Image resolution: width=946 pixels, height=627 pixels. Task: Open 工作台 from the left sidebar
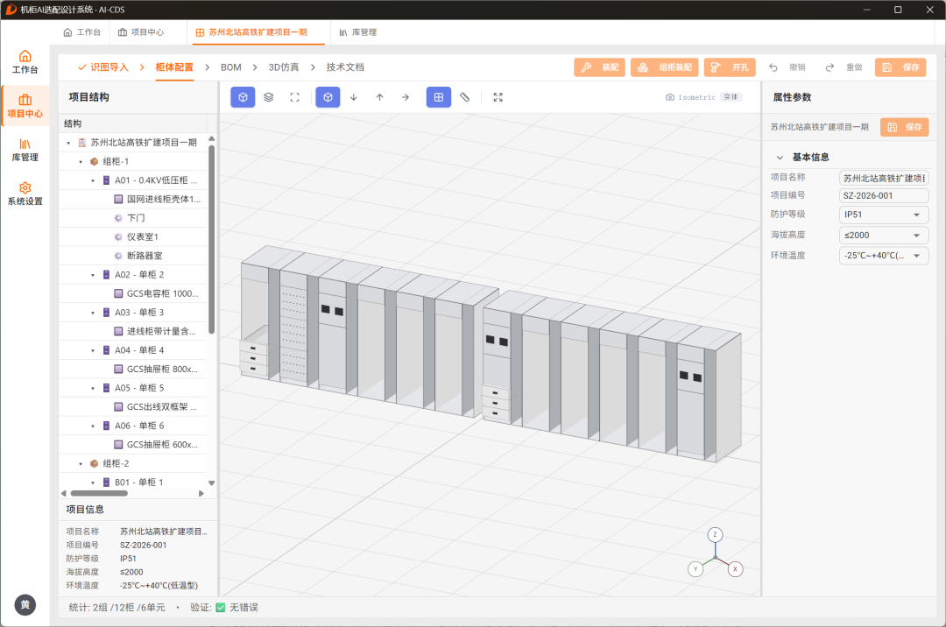(x=25, y=62)
